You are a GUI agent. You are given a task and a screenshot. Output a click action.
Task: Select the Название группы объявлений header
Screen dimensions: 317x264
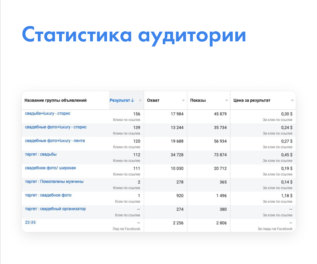[x=56, y=100]
